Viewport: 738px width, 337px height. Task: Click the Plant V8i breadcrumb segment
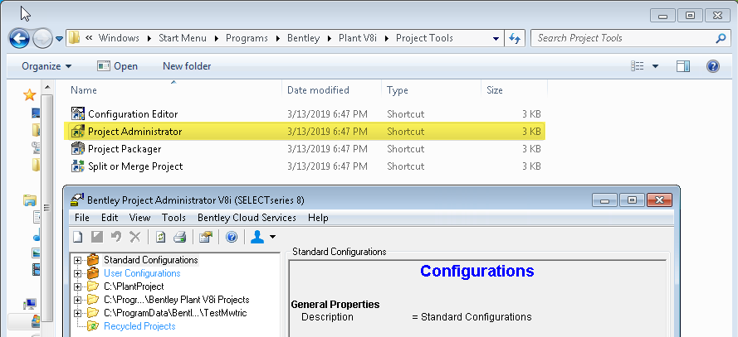(358, 38)
